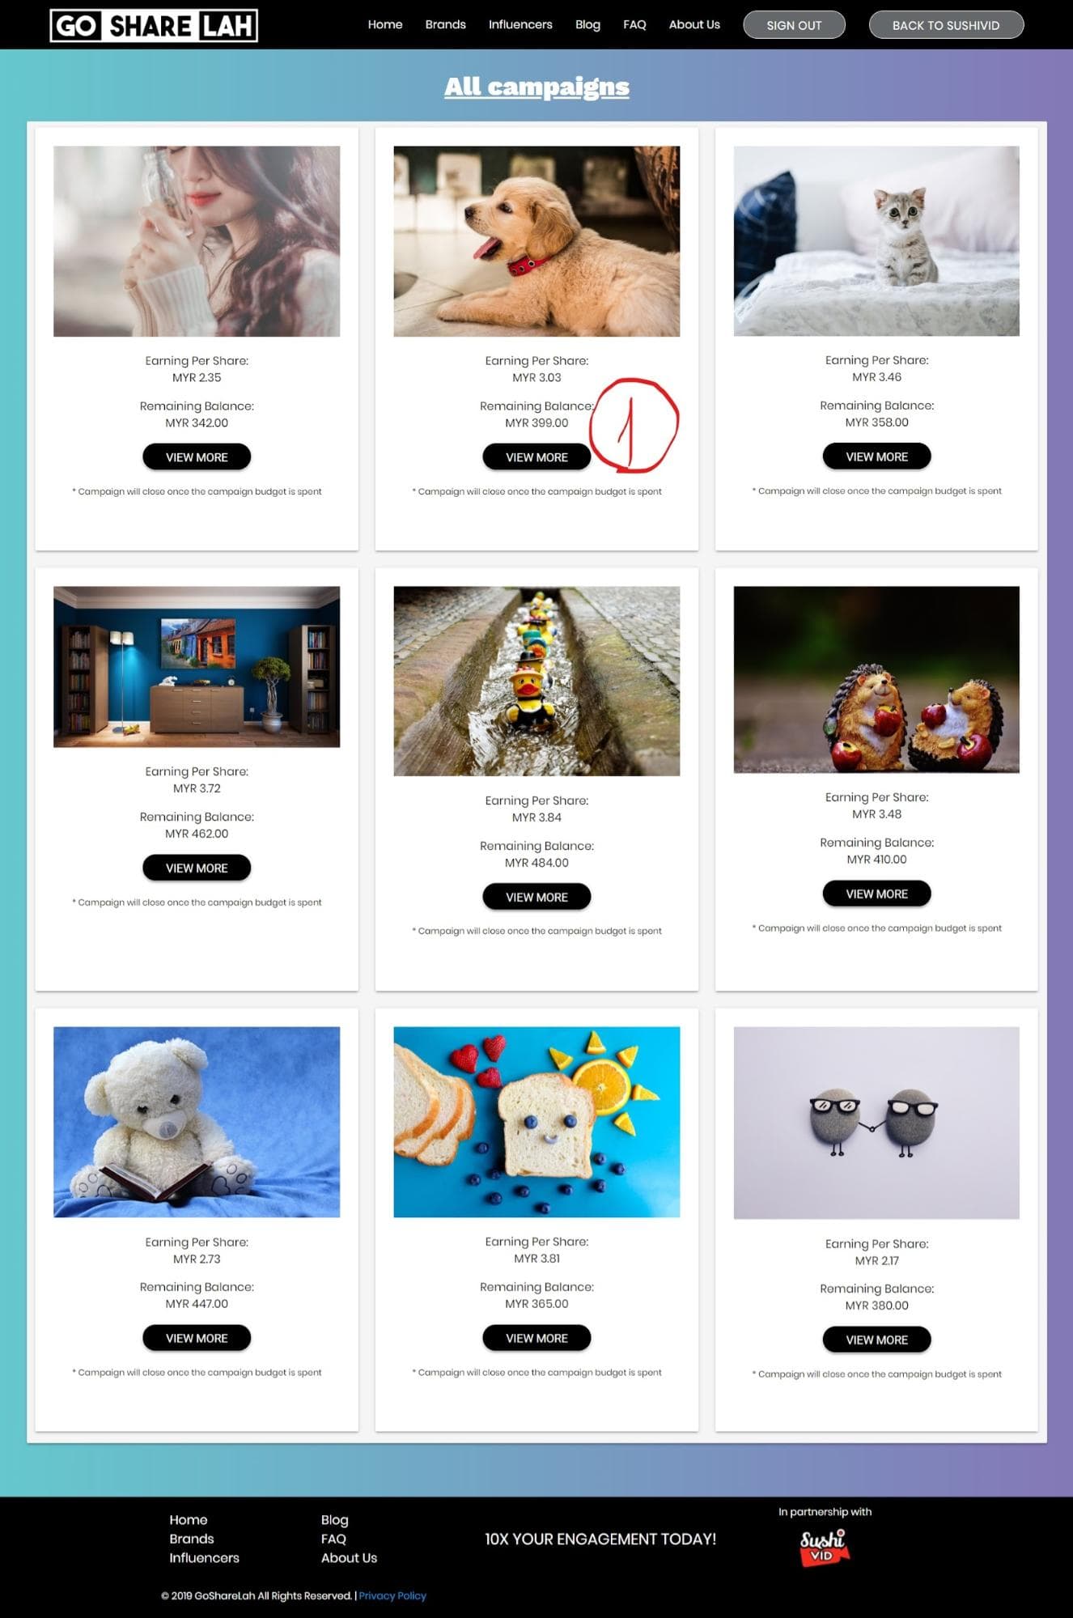
Task: View more on the MYR 3.81 bread campaign
Action: 536,1338
